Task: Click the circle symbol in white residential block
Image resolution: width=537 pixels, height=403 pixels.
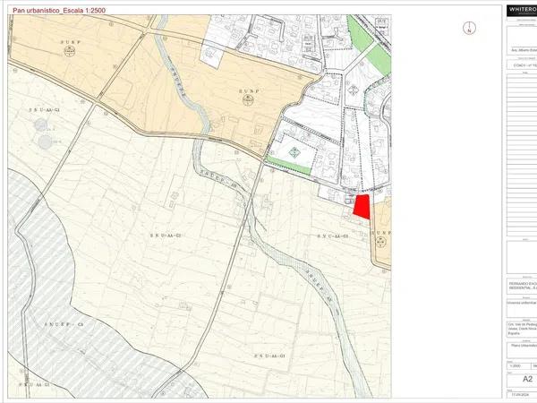Action: [x=354, y=90]
